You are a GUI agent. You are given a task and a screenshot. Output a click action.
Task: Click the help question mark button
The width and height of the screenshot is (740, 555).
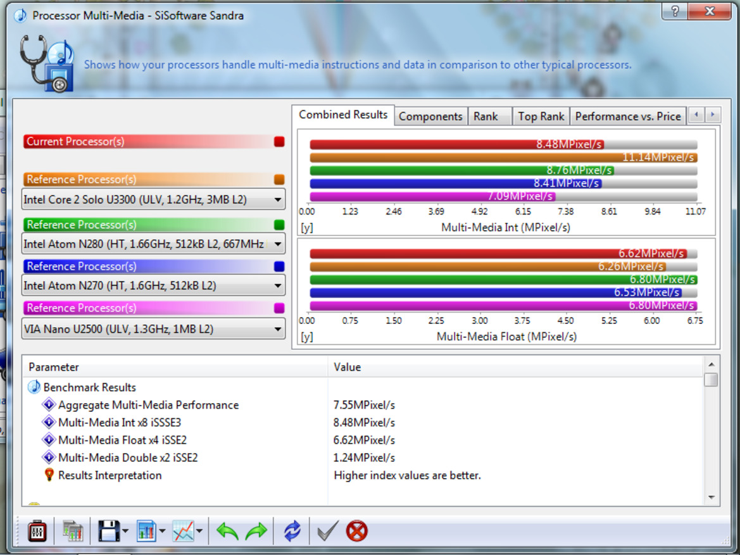tap(675, 11)
